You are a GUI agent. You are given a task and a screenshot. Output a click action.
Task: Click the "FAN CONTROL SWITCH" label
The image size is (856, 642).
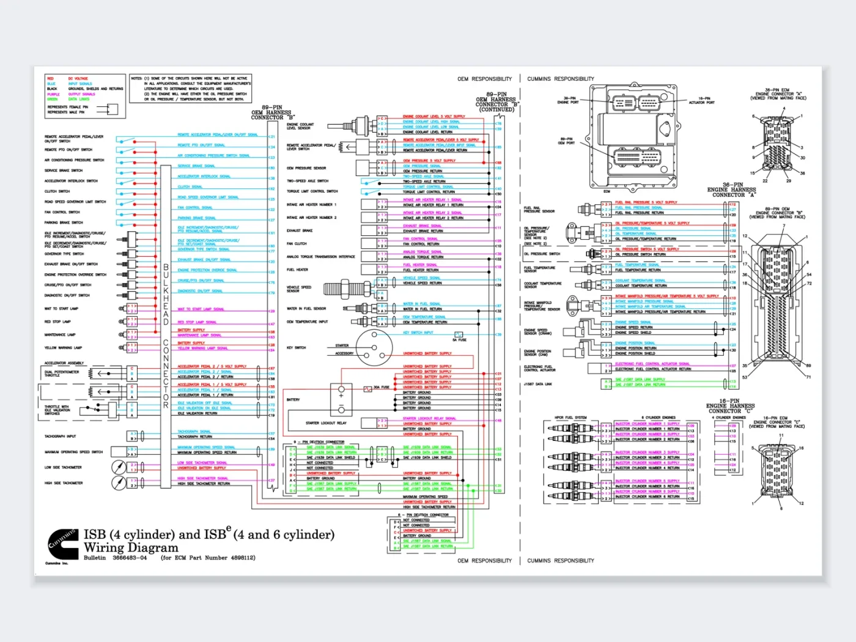62,212
